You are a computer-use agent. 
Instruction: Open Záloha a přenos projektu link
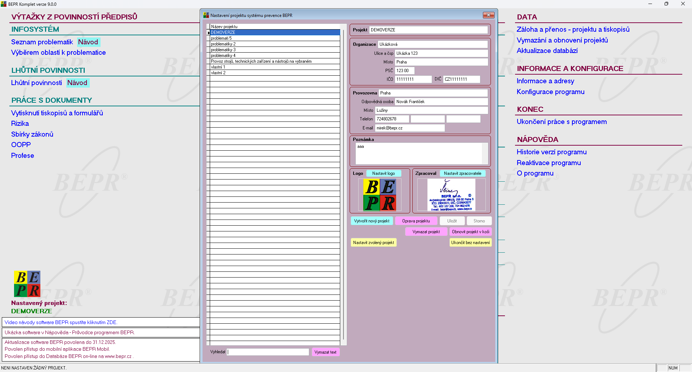573,30
